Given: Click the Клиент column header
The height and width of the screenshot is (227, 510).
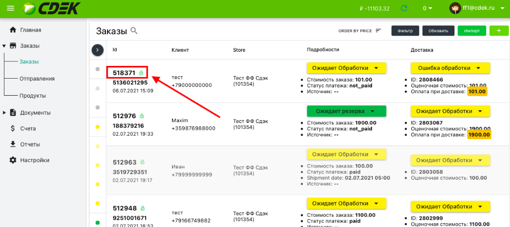Looking at the screenshot, I should 180,50.
